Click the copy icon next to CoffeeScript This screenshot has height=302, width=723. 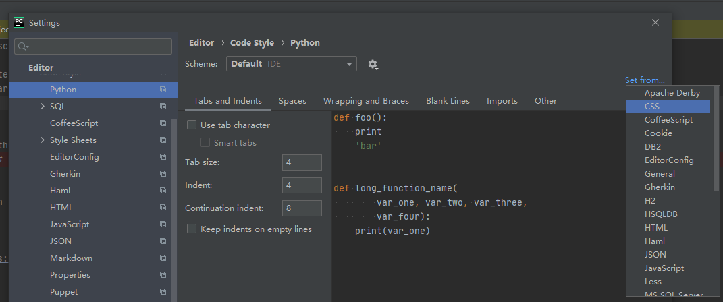tap(163, 123)
